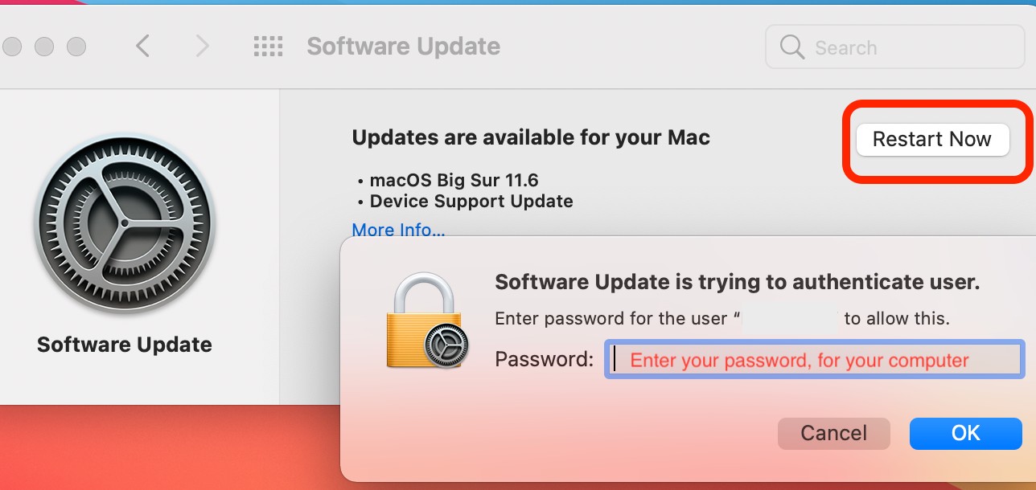Click the magnifying glass in the Search field
Screen dimensions: 1036x490
[x=791, y=47]
